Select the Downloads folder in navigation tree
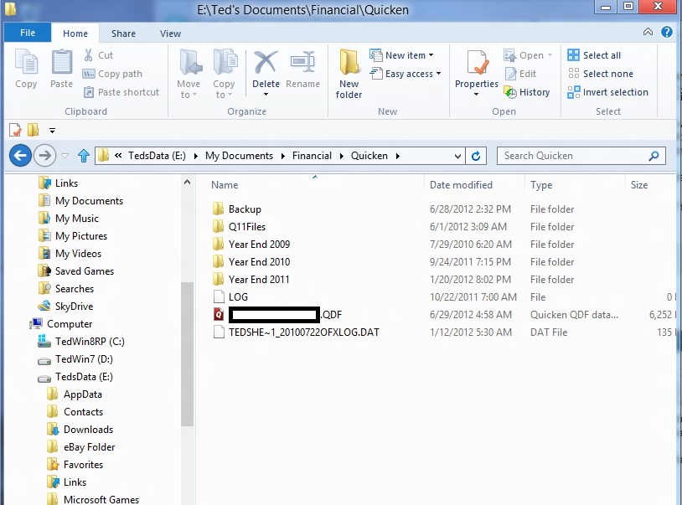Image resolution: width=682 pixels, height=505 pixels. click(x=88, y=430)
